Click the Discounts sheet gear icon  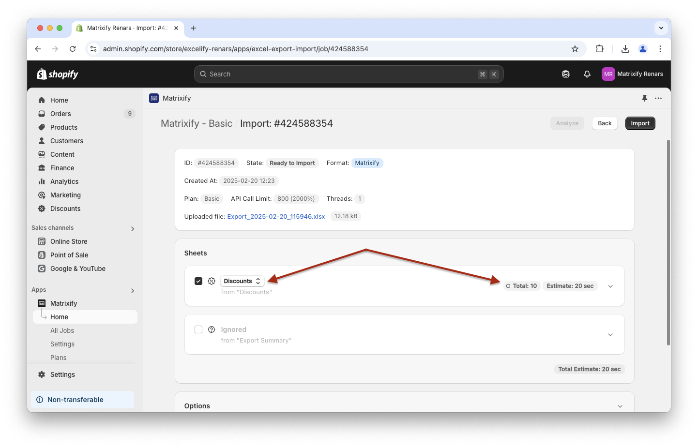[212, 281]
